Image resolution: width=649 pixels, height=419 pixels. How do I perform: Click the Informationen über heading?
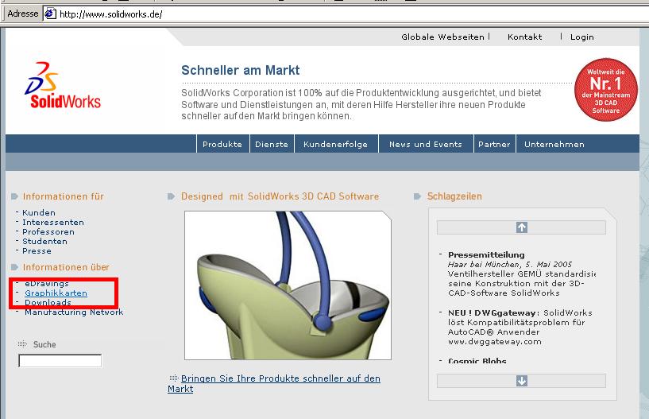point(66,267)
